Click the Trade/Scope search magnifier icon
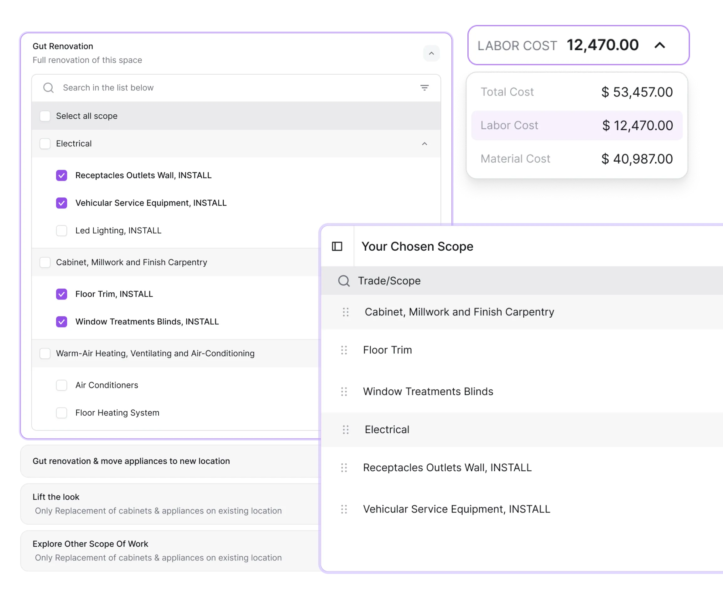The height and width of the screenshot is (594, 723). [x=344, y=281]
